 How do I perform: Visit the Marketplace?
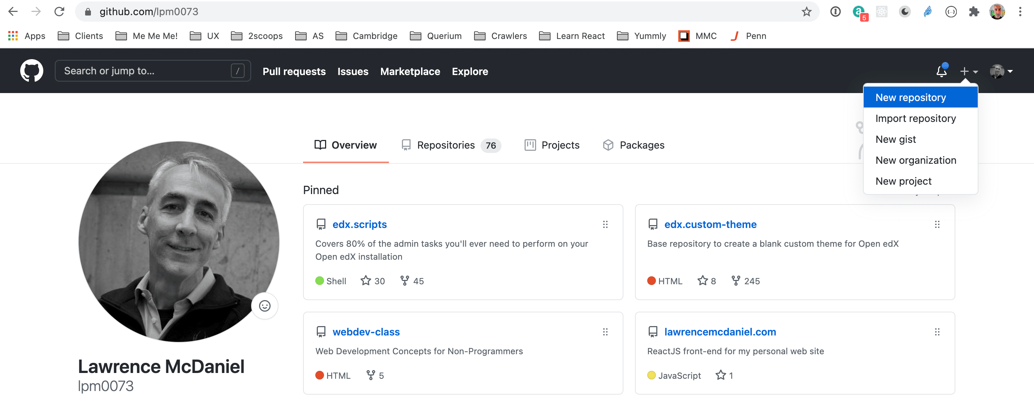click(x=410, y=71)
